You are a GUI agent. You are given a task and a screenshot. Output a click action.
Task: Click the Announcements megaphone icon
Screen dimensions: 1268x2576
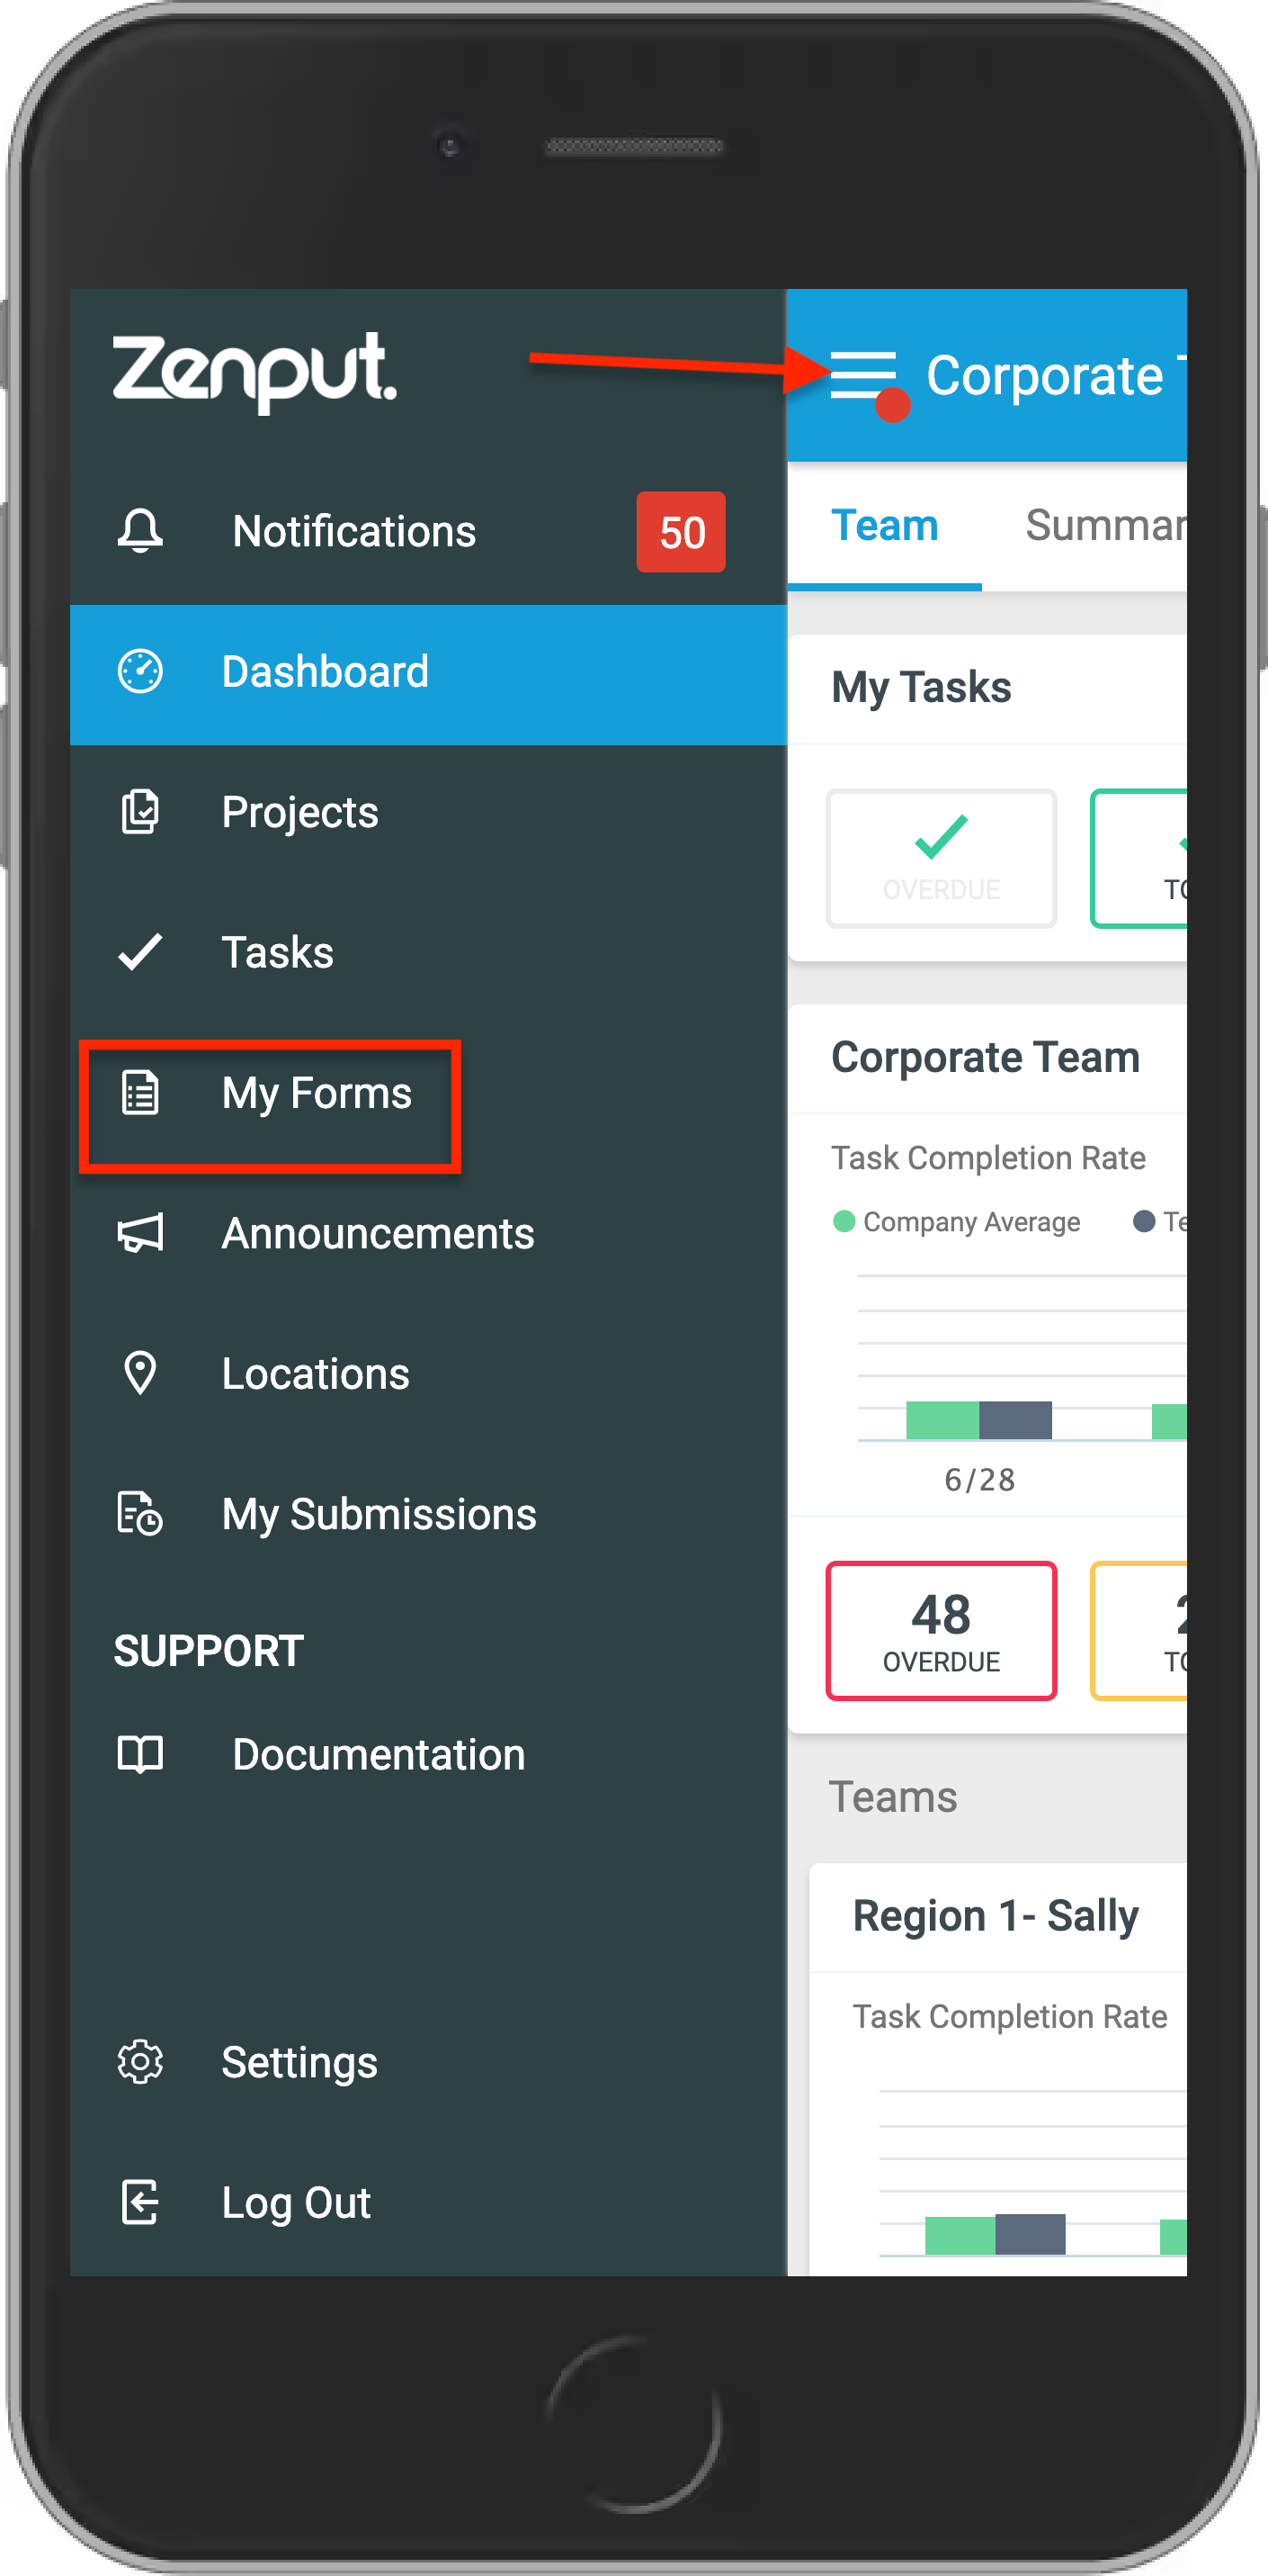coord(140,1233)
